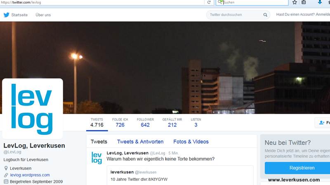
Task: Open levlog.wordpress.com website link
Action: 30,175
